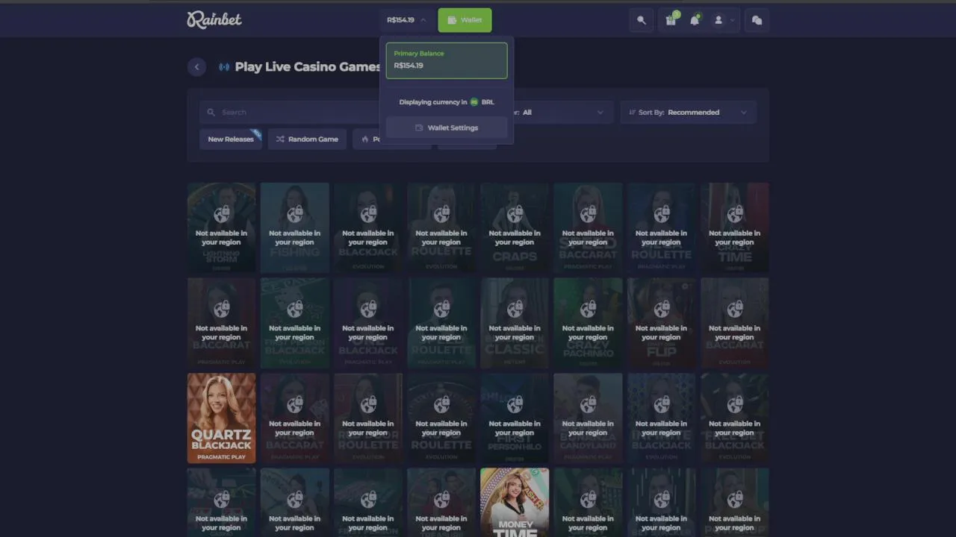This screenshot has width=956, height=537.
Task: Click the wallet icon in the Wallet button
Action: 452,20
